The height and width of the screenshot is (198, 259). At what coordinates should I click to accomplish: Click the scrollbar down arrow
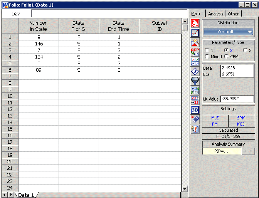(185, 189)
